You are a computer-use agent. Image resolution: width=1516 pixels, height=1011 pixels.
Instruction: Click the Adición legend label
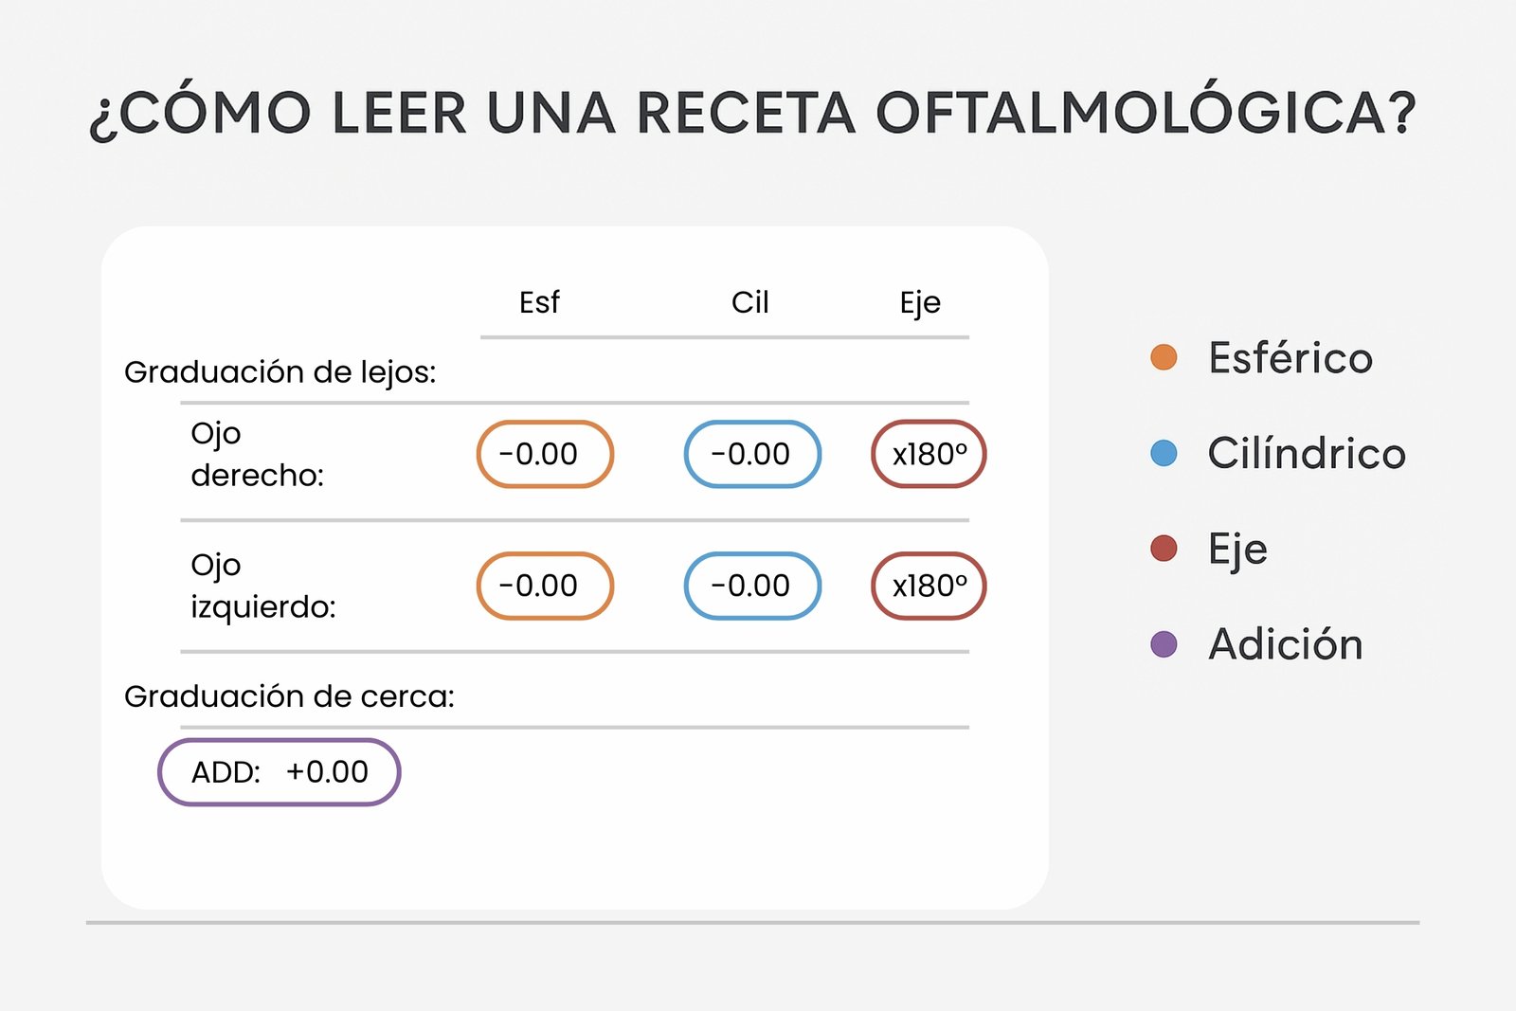[x=1286, y=644]
